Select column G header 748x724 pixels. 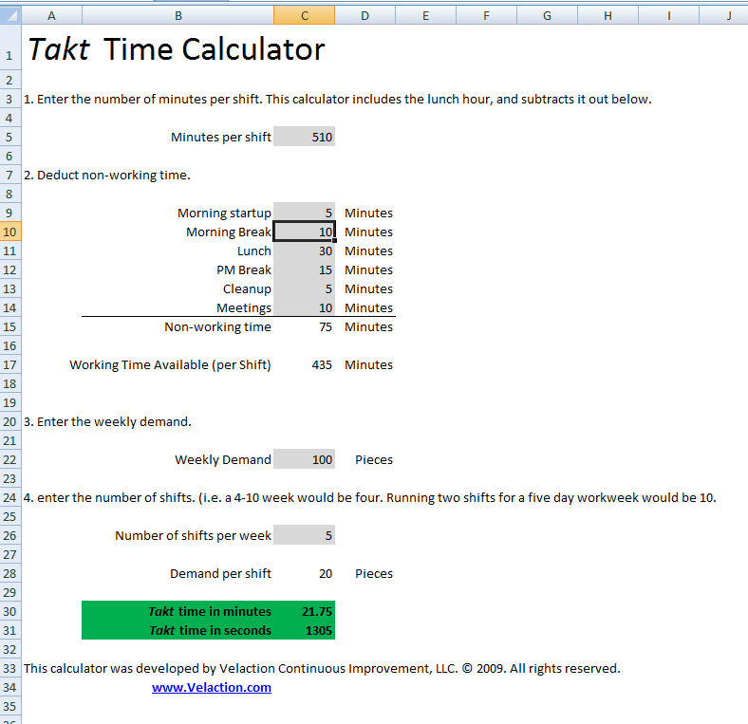[x=547, y=15]
